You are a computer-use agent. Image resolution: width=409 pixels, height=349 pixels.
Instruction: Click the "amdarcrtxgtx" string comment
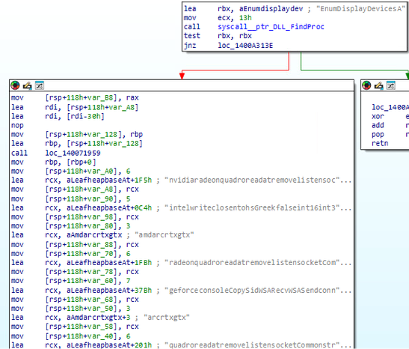pyautogui.click(x=164, y=235)
